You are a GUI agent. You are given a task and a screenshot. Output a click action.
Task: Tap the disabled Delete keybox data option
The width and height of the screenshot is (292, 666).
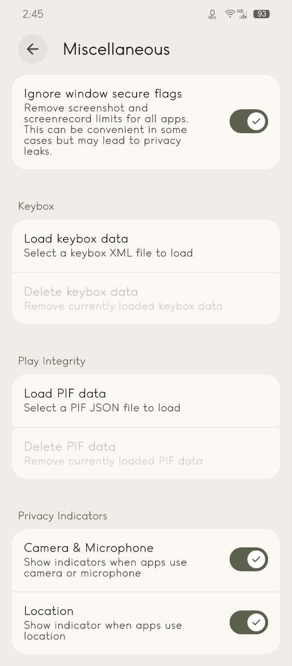(x=146, y=298)
